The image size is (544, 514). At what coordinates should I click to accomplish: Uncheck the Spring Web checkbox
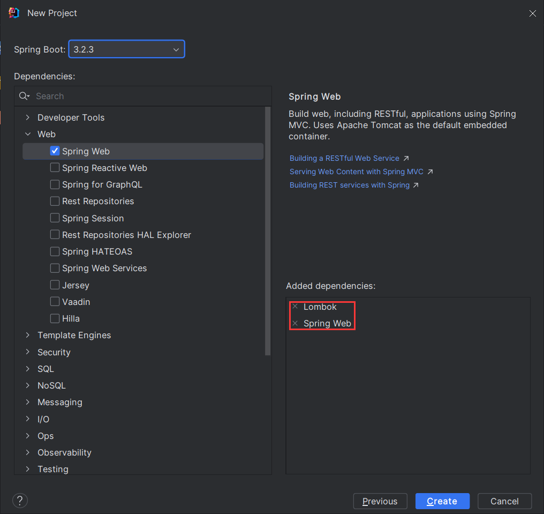(55, 151)
